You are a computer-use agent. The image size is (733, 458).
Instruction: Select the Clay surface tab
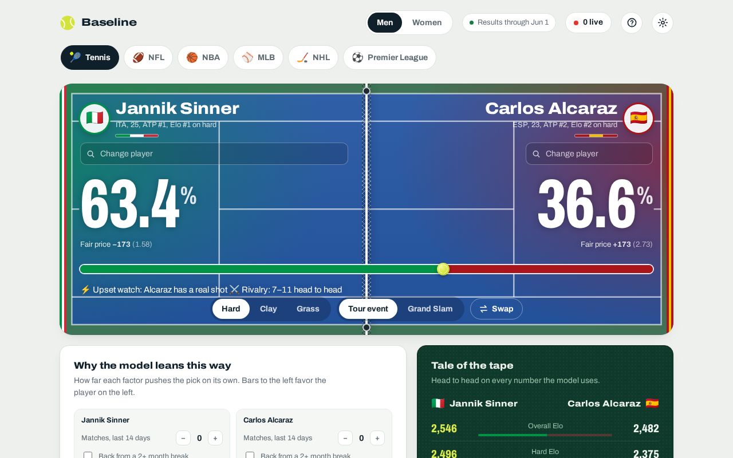(x=268, y=309)
